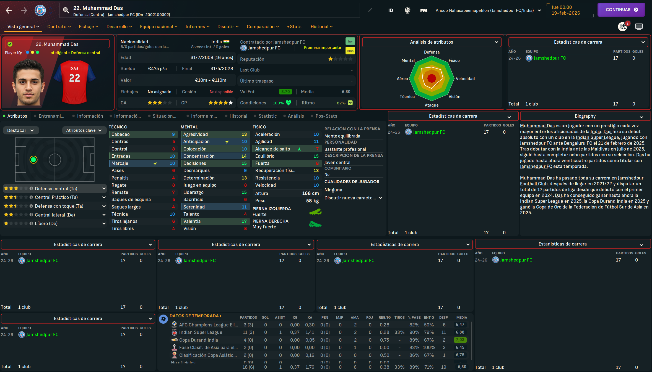652x372 pixels.
Task: Click the monitor display icon
Action: point(639,27)
